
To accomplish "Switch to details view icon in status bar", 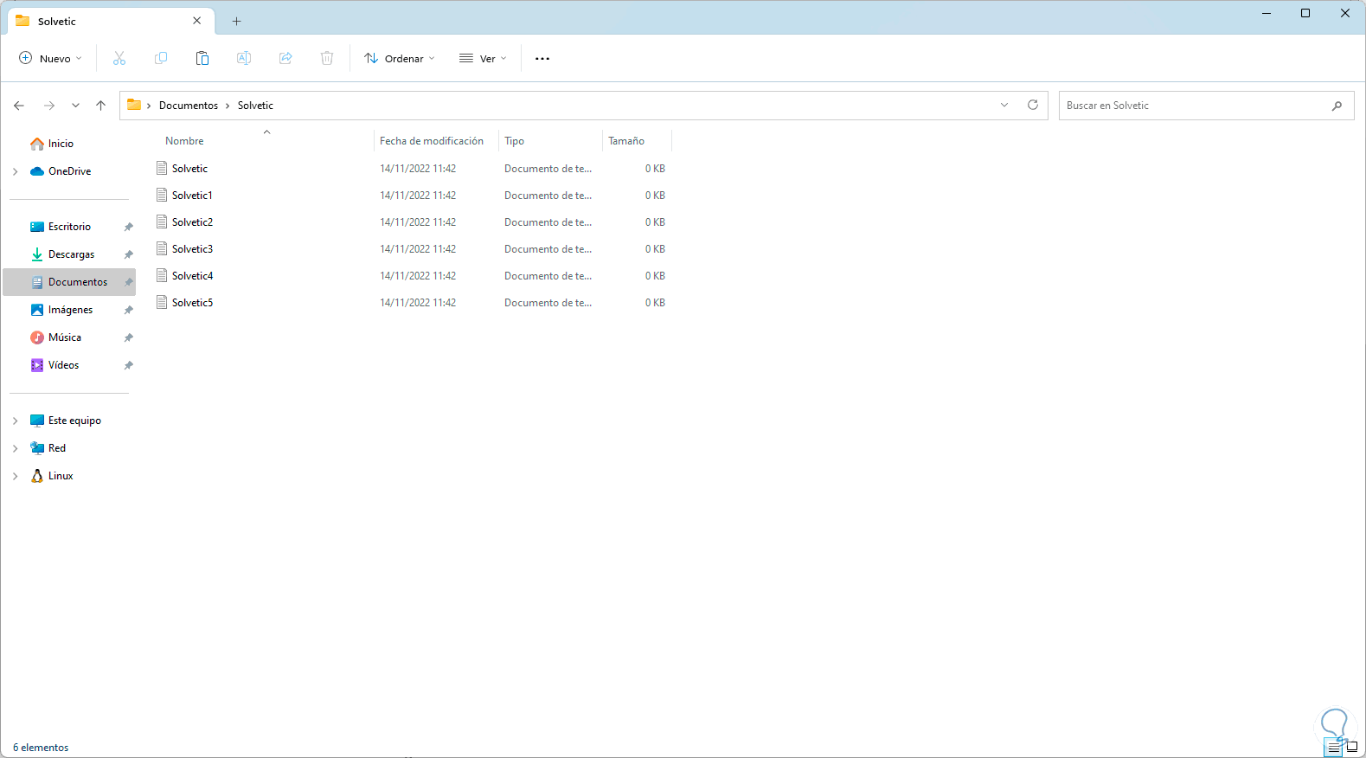I will [x=1333, y=748].
